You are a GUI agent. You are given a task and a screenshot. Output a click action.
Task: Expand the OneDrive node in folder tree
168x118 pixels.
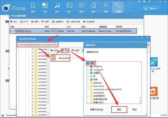(x=88, y=66)
